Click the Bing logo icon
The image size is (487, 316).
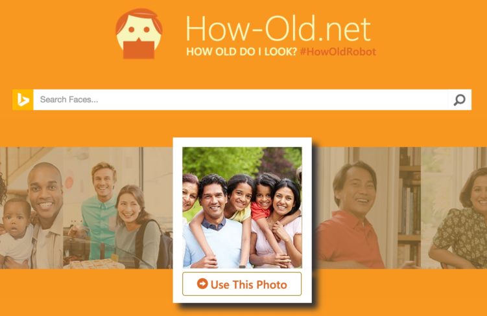(23, 100)
